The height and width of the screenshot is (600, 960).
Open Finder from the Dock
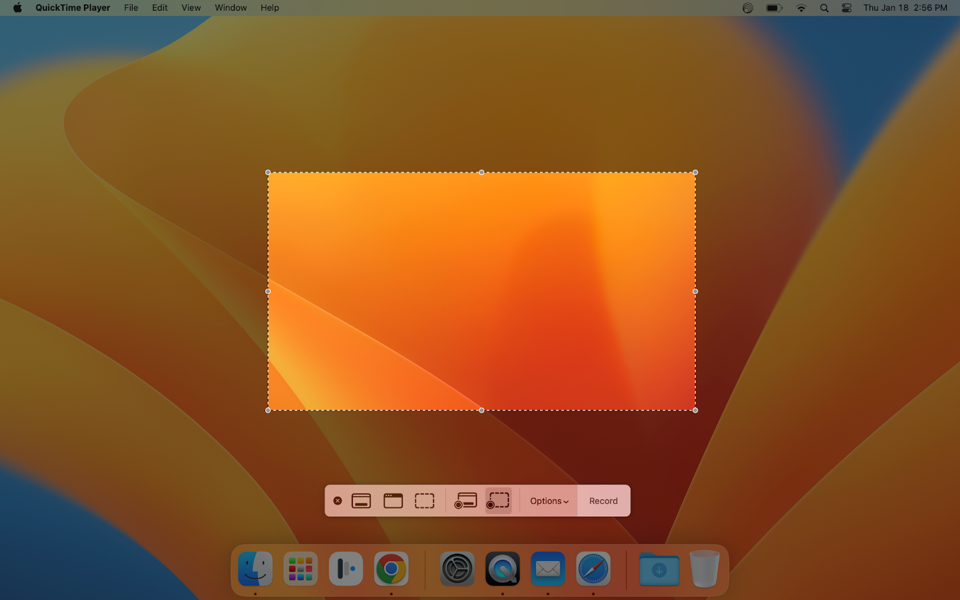(x=256, y=569)
